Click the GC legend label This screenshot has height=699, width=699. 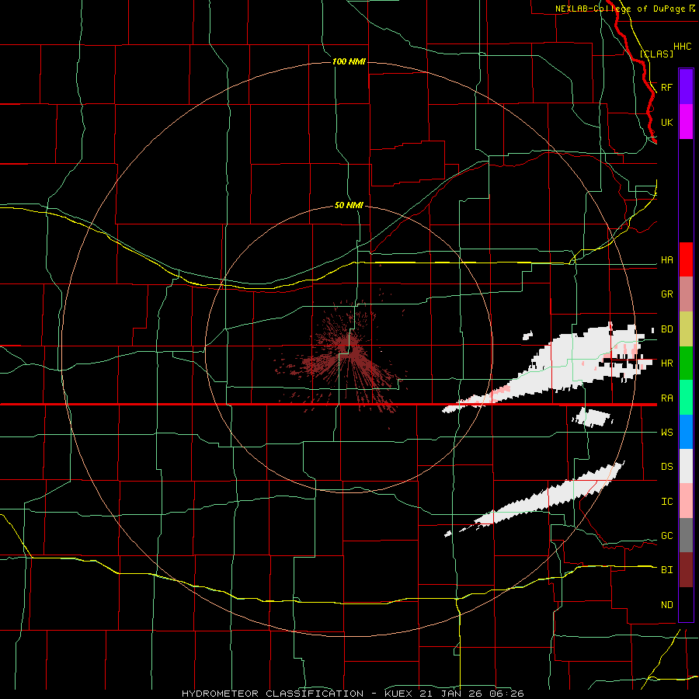coord(667,536)
